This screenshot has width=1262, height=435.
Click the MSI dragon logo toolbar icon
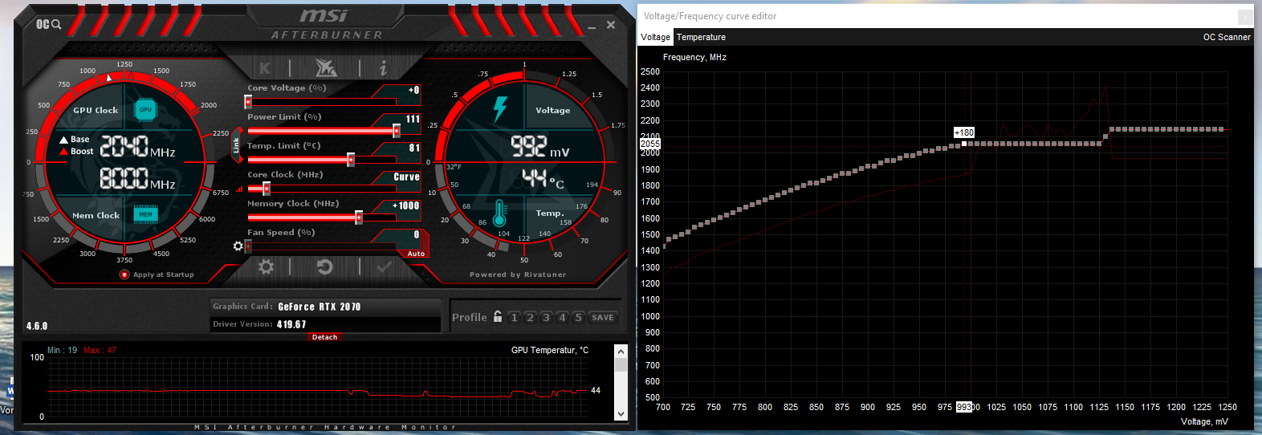click(325, 67)
